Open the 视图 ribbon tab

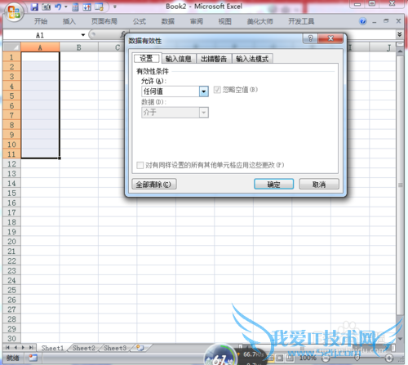(x=225, y=21)
